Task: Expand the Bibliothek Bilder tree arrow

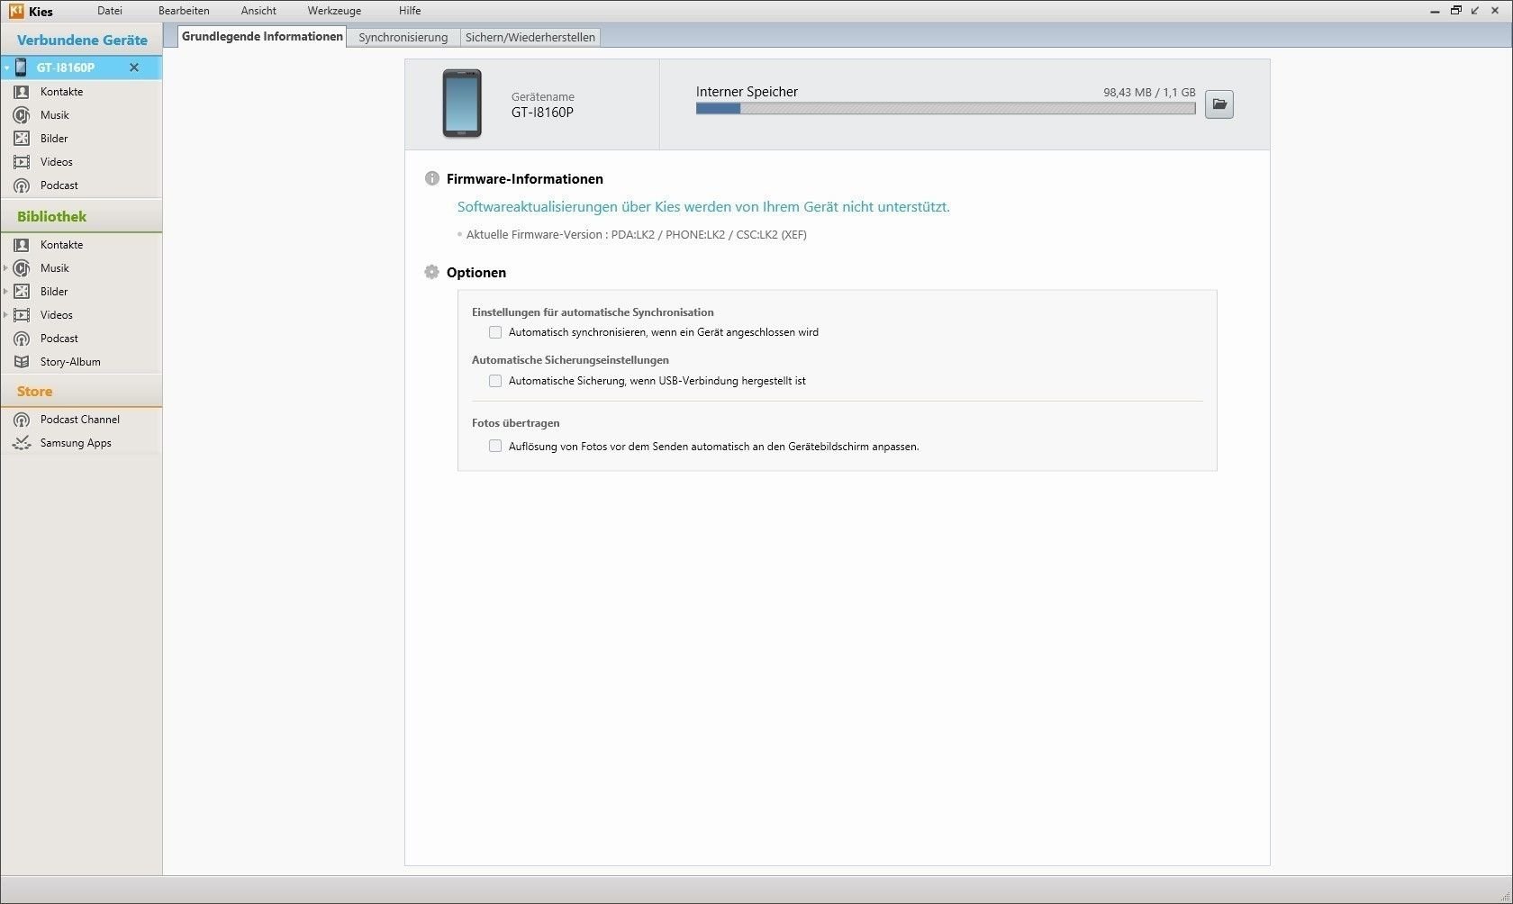Action: pos(6,292)
